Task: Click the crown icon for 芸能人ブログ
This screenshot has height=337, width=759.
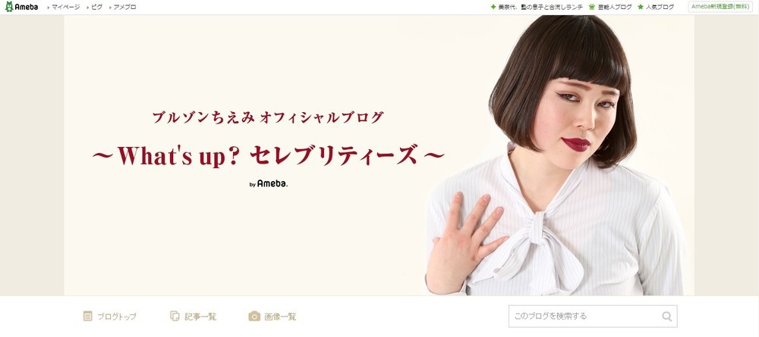Action: (591, 8)
